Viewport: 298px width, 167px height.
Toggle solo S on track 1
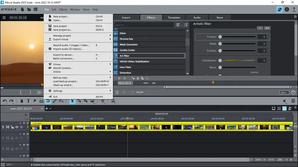pos(3,127)
